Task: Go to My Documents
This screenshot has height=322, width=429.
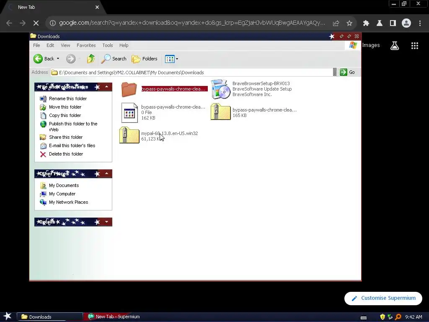Action: click(64, 185)
